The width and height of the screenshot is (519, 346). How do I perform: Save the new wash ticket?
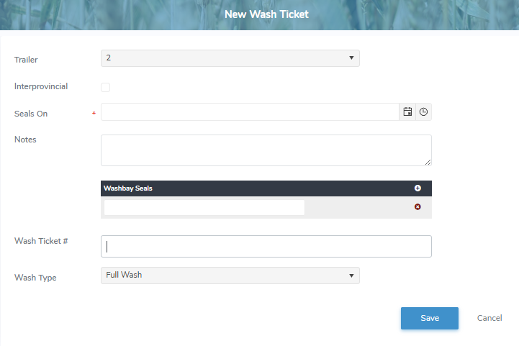click(429, 318)
